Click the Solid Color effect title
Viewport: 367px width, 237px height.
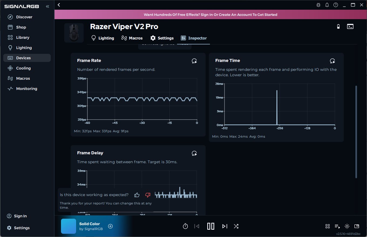click(90, 224)
